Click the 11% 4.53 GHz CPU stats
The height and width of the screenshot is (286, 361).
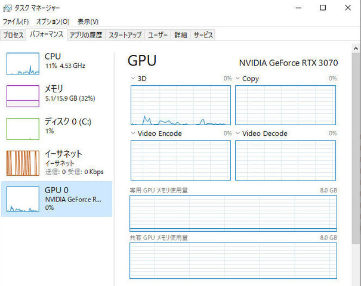pyautogui.click(x=65, y=66)
